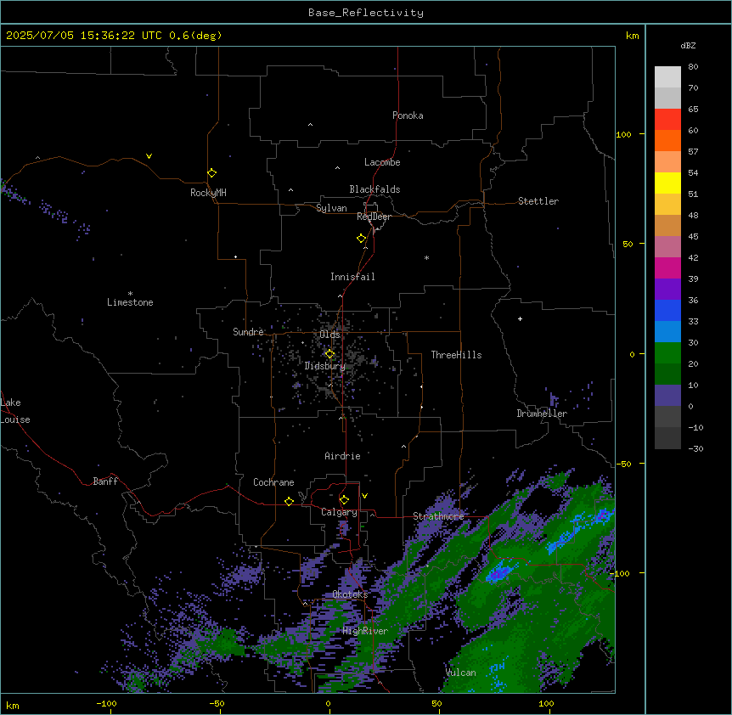This screenshot has width=732, height=715.
Task: Click the yellow V marker east of Calgary
Action: pyautogui.click(x=364, y=496)
